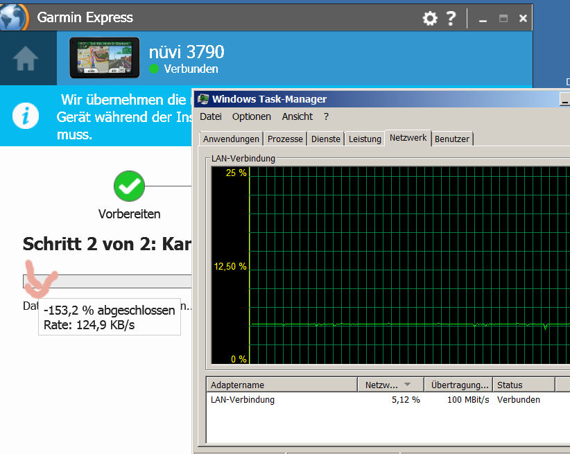Click the Schritt 2 von 2 heading

107,244
